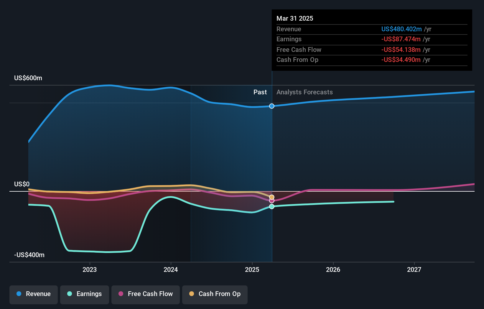Click the Mar 31 2025 tooltip date

click(295, 19)
